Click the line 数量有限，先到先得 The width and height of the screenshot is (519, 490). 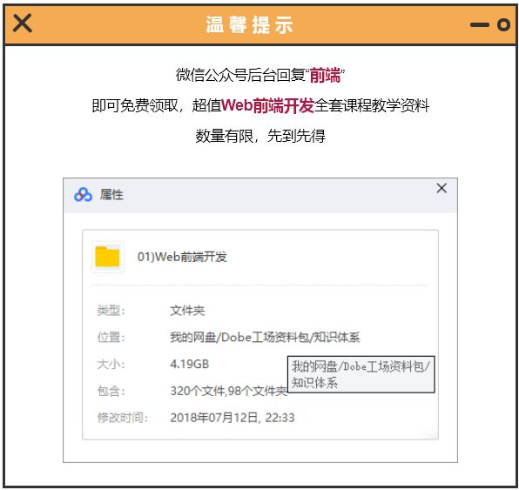pos(260,136)
